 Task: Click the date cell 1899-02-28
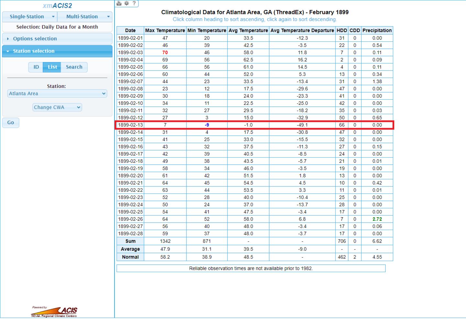click(x=130, y=234)
